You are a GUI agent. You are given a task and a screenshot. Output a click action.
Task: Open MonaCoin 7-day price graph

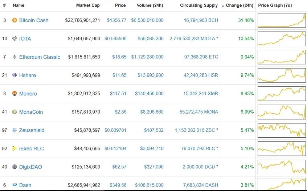point(282,112)
